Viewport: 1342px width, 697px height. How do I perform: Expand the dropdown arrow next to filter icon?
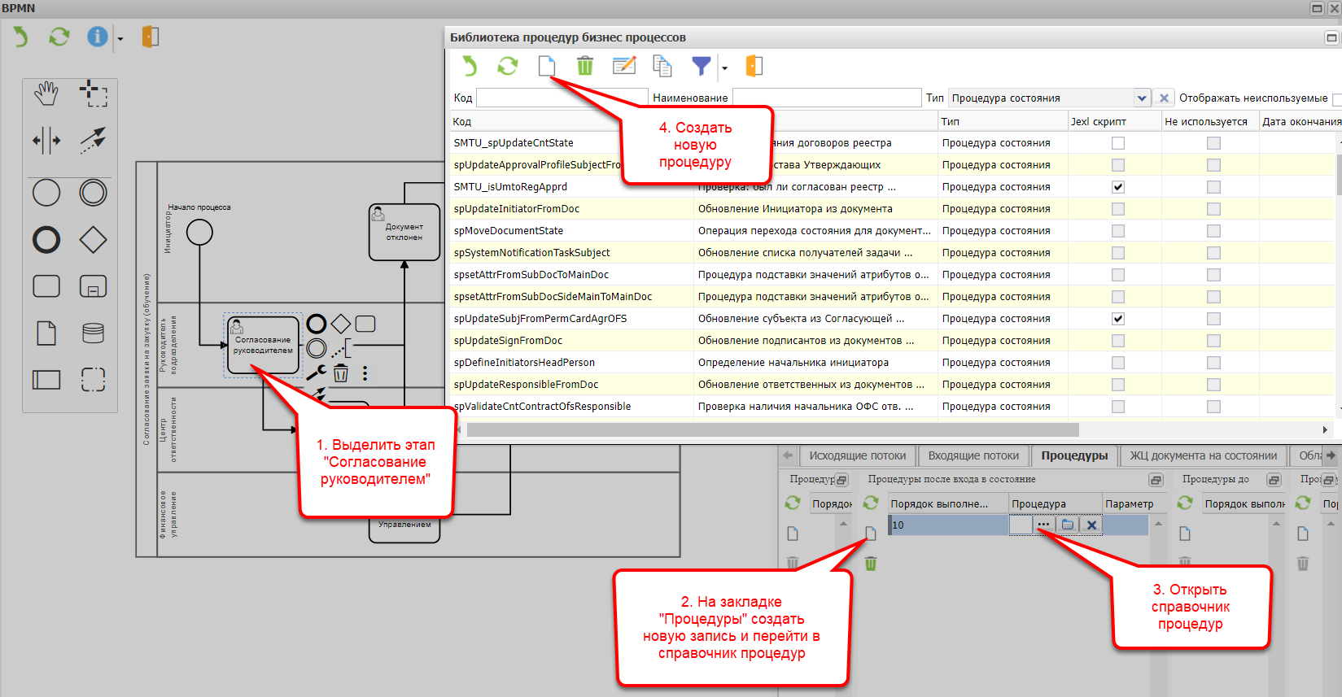click(x=724, y=68)
